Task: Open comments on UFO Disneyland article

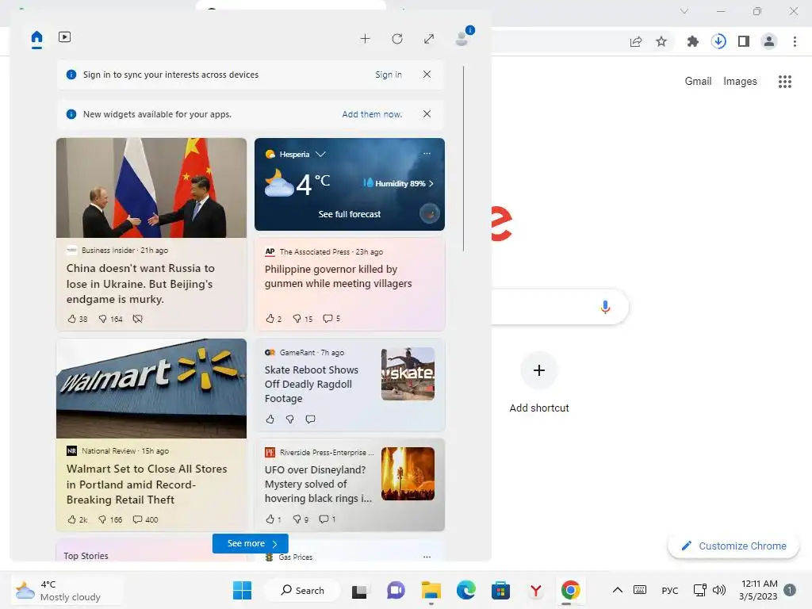Action: [x=327, y=519]
